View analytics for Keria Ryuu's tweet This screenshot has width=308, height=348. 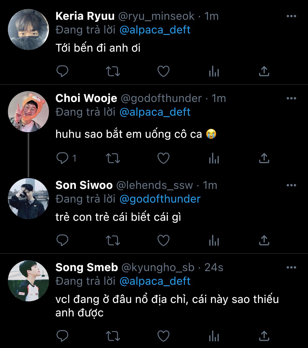(214, 71)
